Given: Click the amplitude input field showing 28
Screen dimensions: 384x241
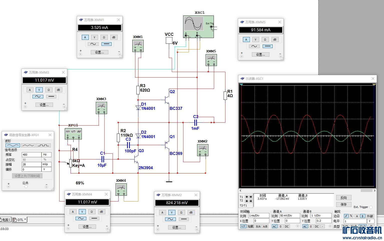Looking at the screenshot, I should point(32,164).
